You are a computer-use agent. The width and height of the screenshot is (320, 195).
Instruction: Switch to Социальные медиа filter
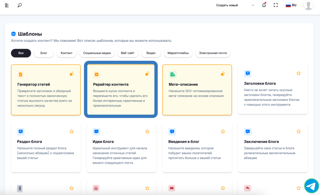pos(97,53)
